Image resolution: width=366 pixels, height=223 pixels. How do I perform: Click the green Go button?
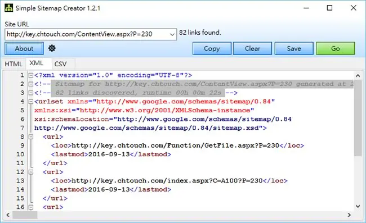coord(336,48)
